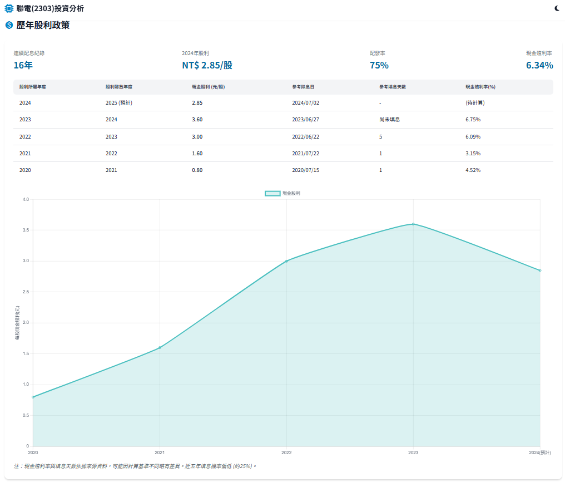Click the 0.80 dividend cell

click(x=197, y=170)
